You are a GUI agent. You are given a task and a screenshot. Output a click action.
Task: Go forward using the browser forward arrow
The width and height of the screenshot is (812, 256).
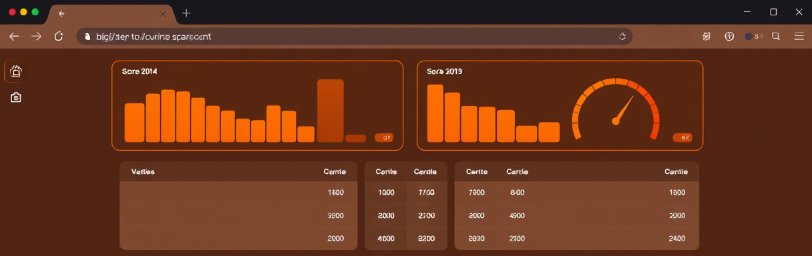37,37
